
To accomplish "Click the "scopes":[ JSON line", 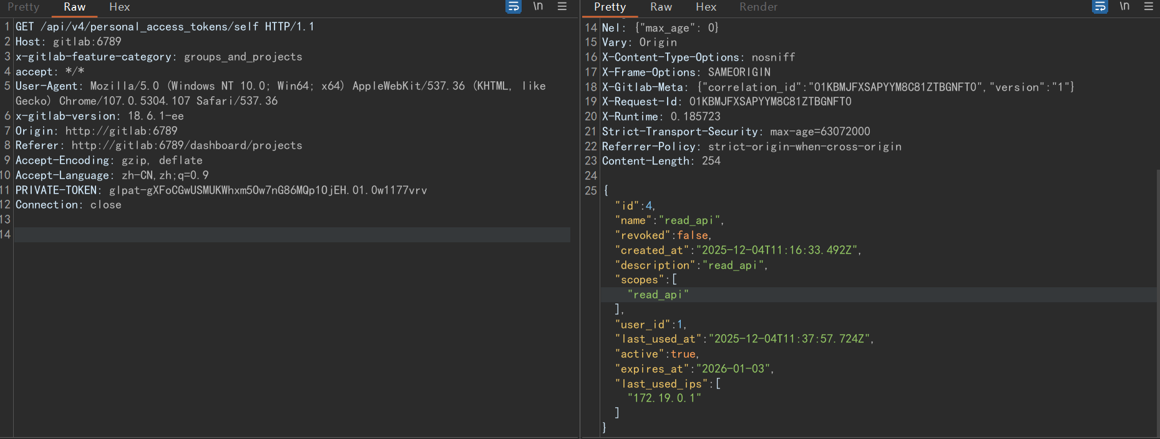I will coord(646,280).
